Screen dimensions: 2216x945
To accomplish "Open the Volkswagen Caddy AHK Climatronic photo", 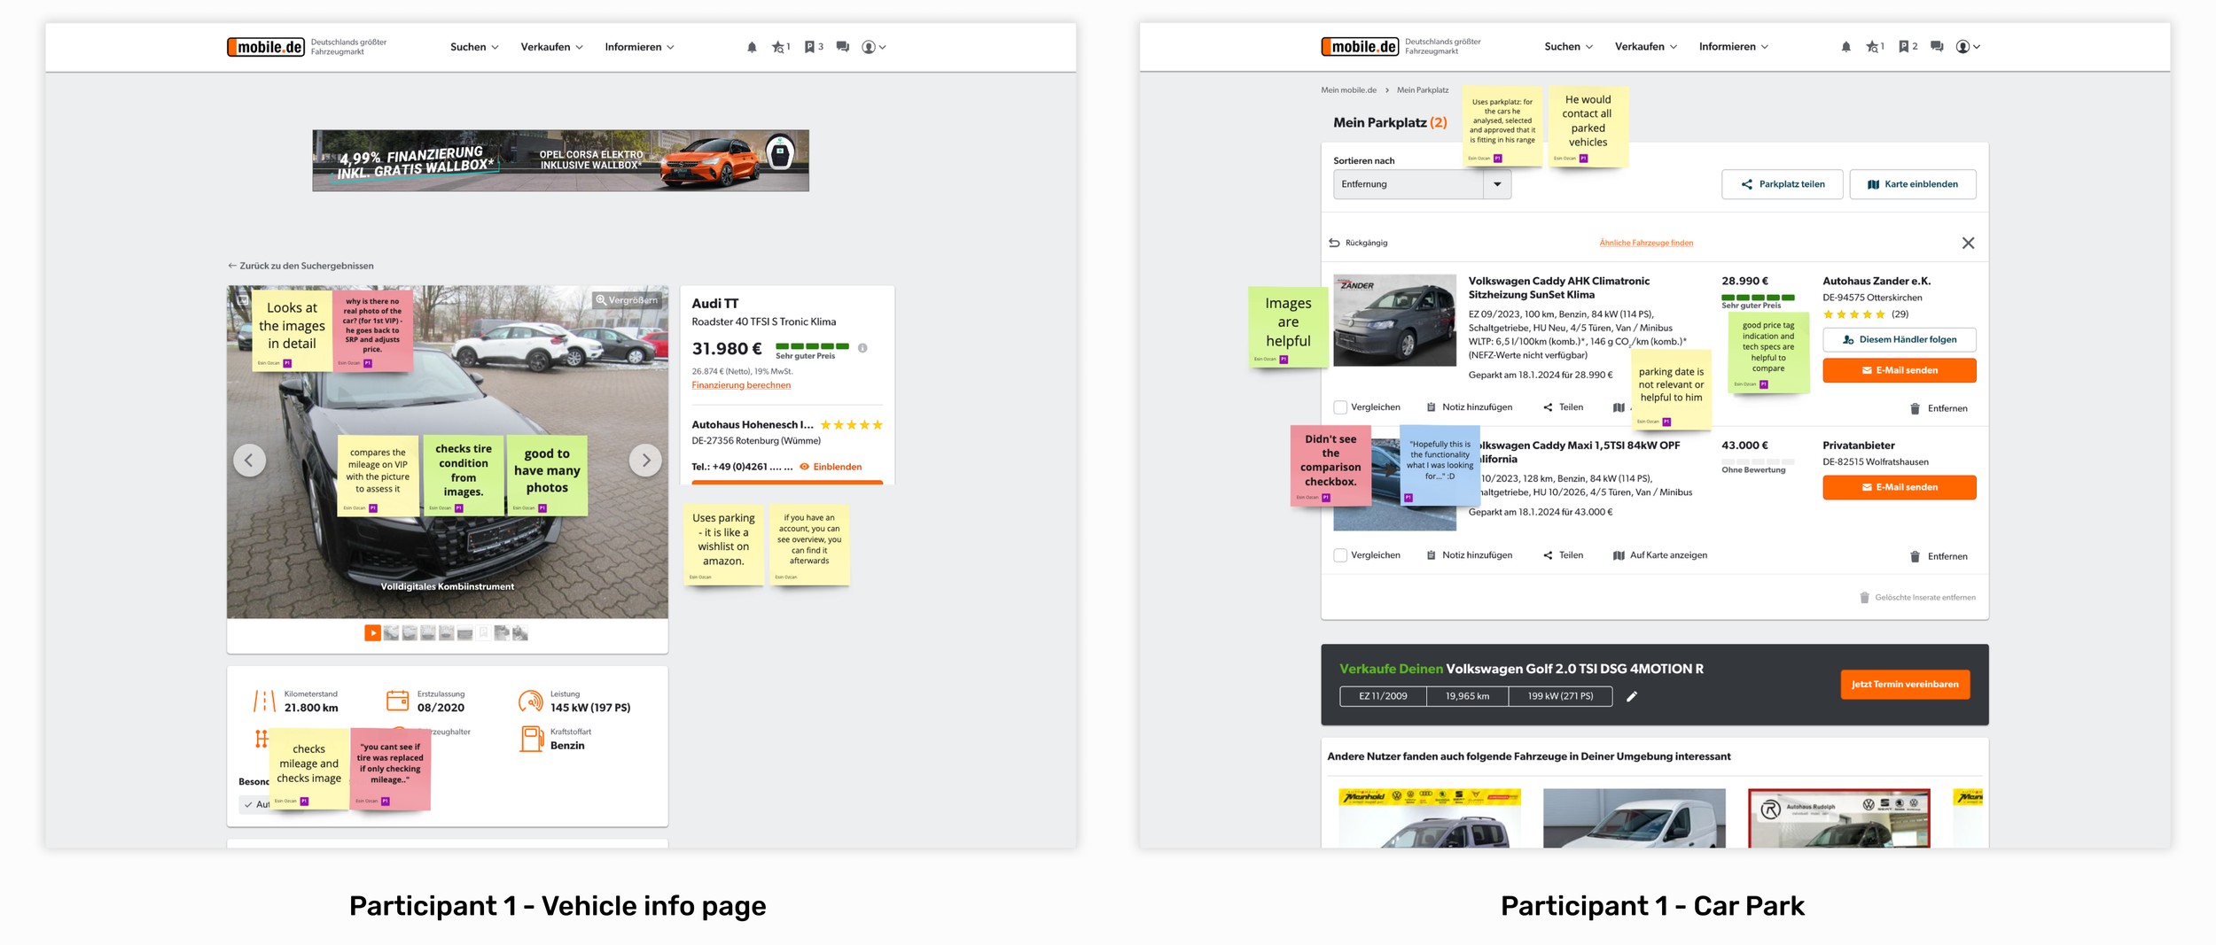I will point(1394,321).
